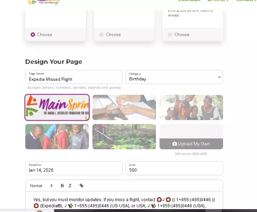
Task: Open the Category dropdown showing Birthday
Action: [174, 77]
